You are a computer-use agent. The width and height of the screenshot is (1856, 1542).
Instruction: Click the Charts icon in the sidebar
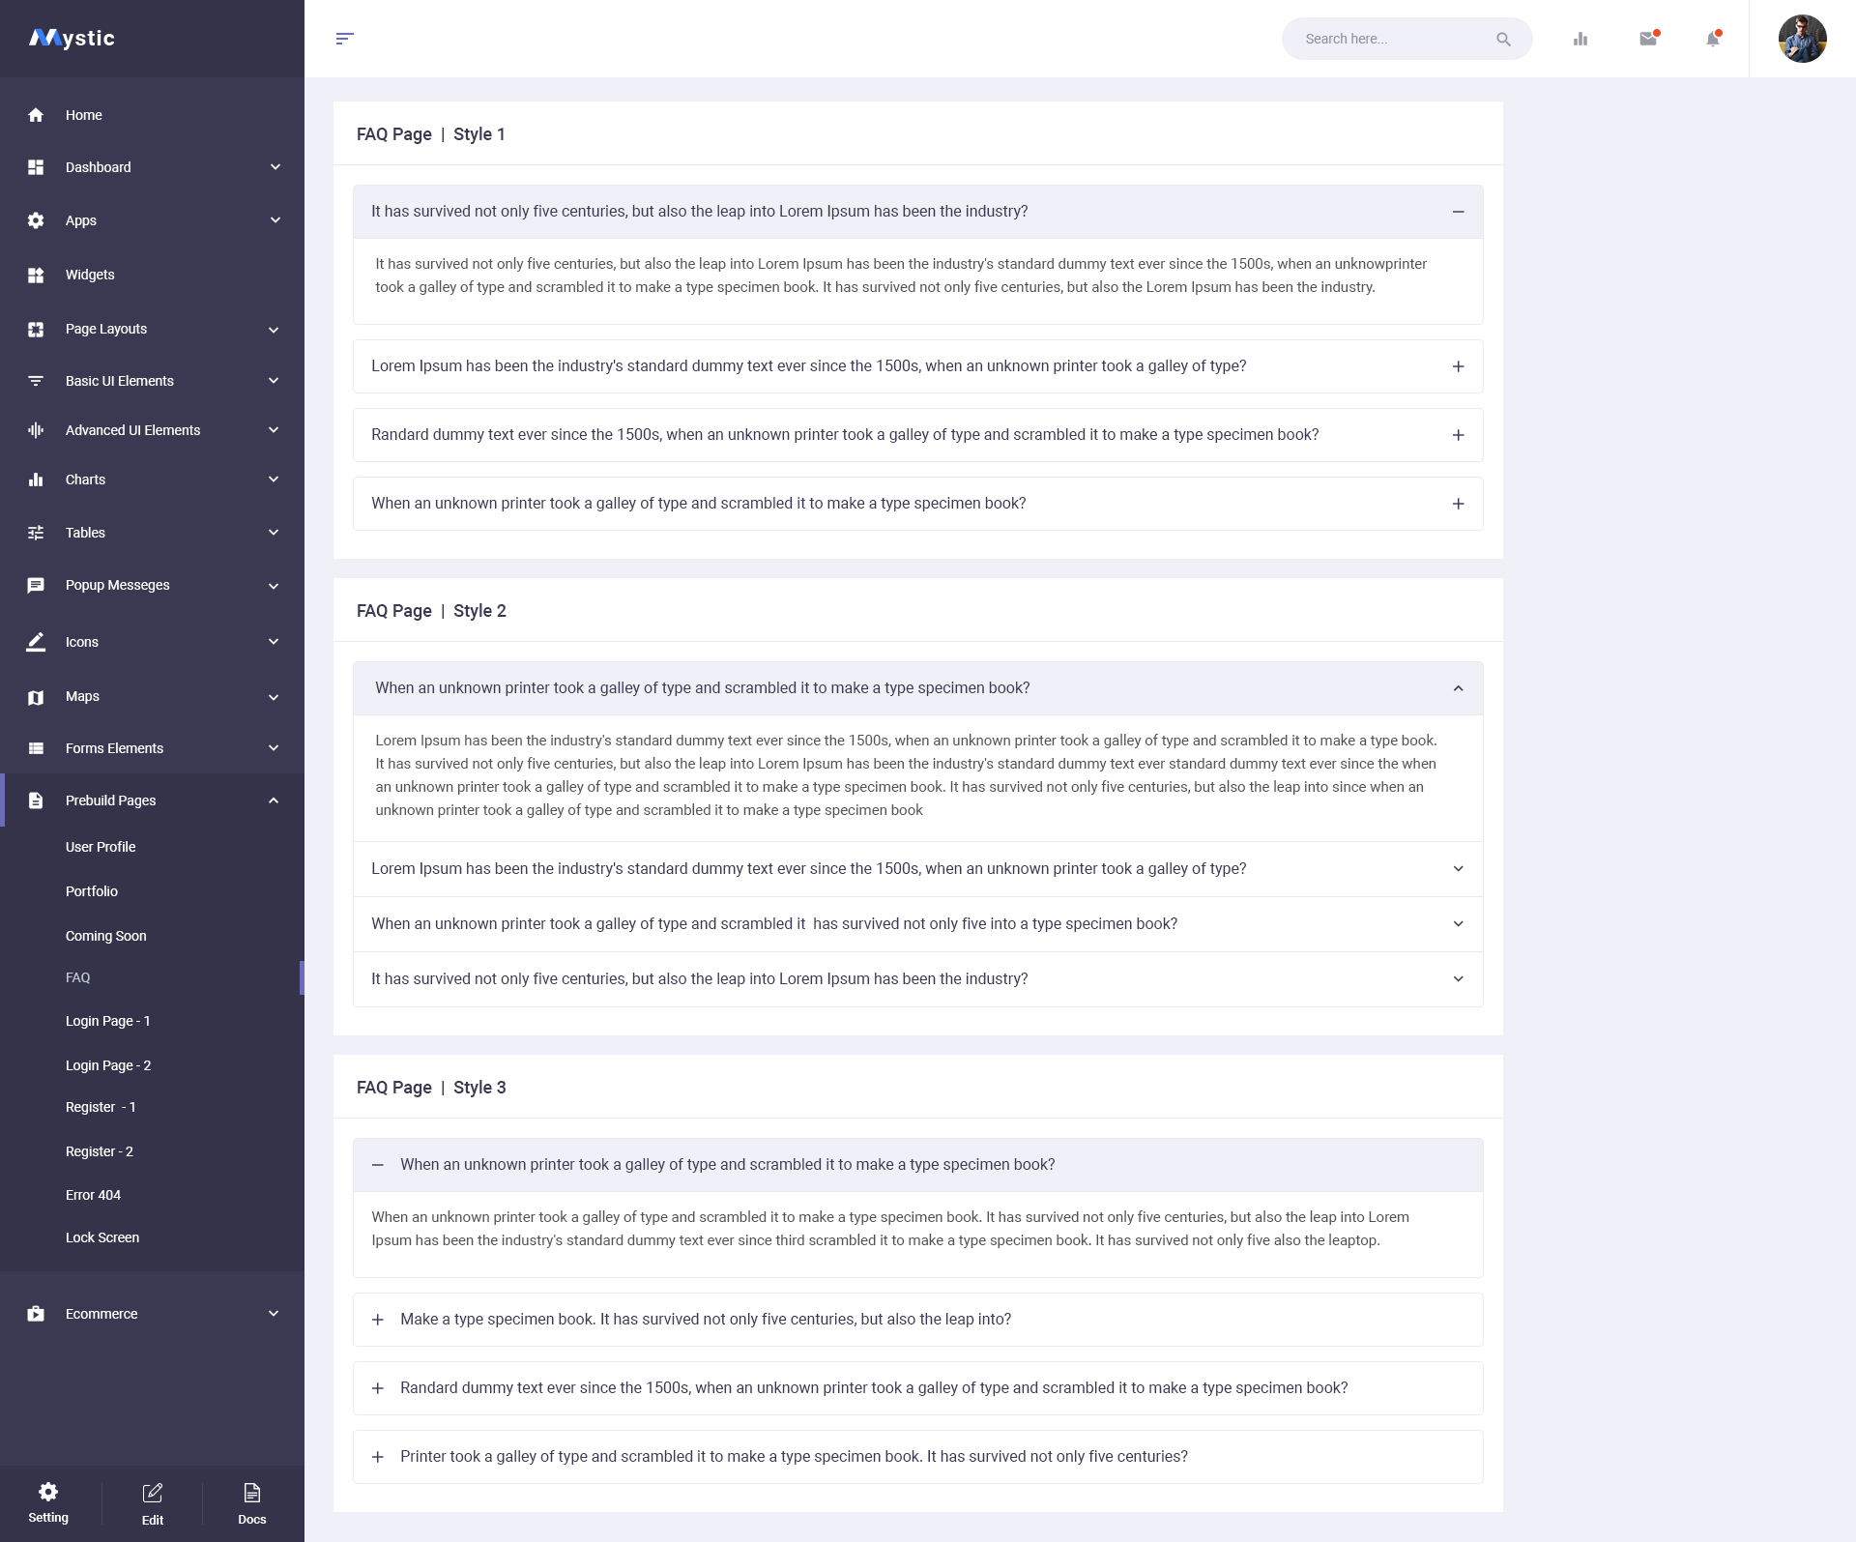(x=36, y=479)
